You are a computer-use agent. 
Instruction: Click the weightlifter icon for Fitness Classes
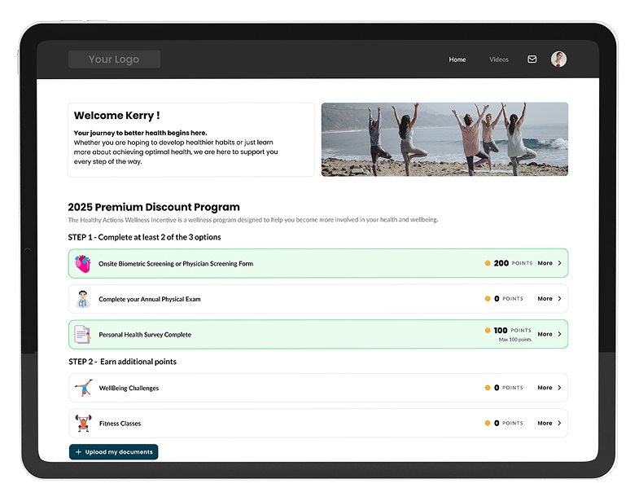click(x=83, y=423)
